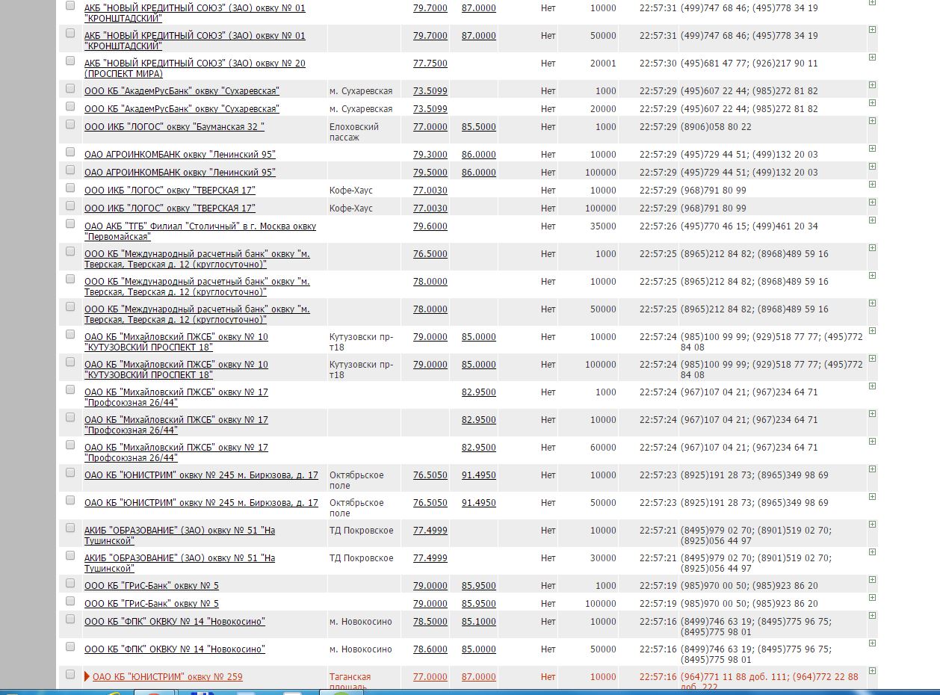Viewport: 940px width, 695px height.
Task: Check box for Михайловский №17 10000 row
Action: coord(70,417)
